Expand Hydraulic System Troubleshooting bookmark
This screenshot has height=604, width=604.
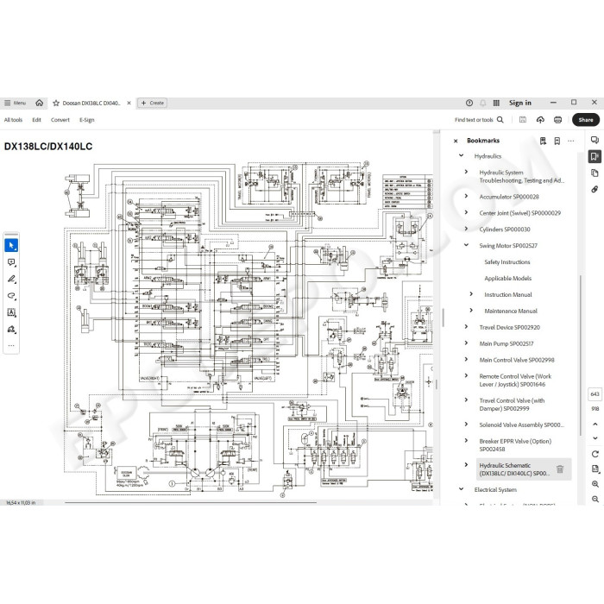pos(466,172)
